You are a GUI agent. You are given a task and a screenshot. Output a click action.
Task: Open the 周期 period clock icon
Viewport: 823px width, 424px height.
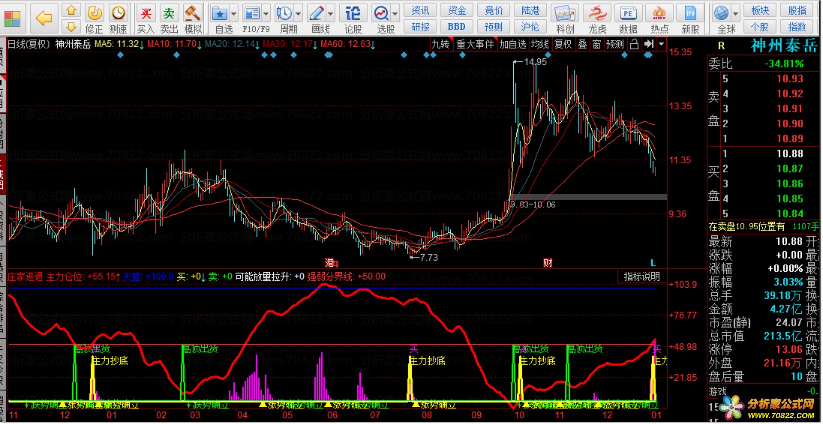(284, 13)
